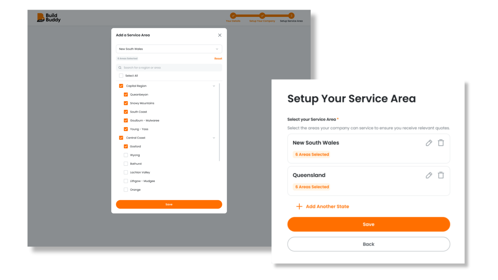The height and width of the screenshot is (280, 498).
Task: Click the edit pencil icon for New South Wales
Action: 429,142
